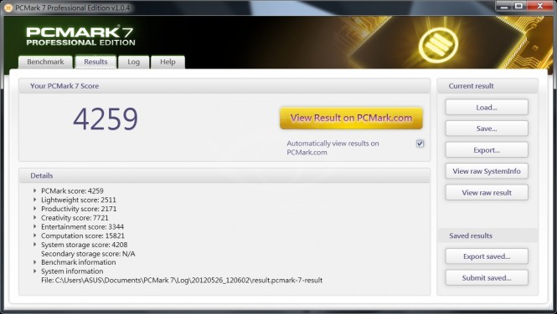Click the glowing chip emblem in banner
Viewport: 557px width, 314px height.
pos(438,44)
